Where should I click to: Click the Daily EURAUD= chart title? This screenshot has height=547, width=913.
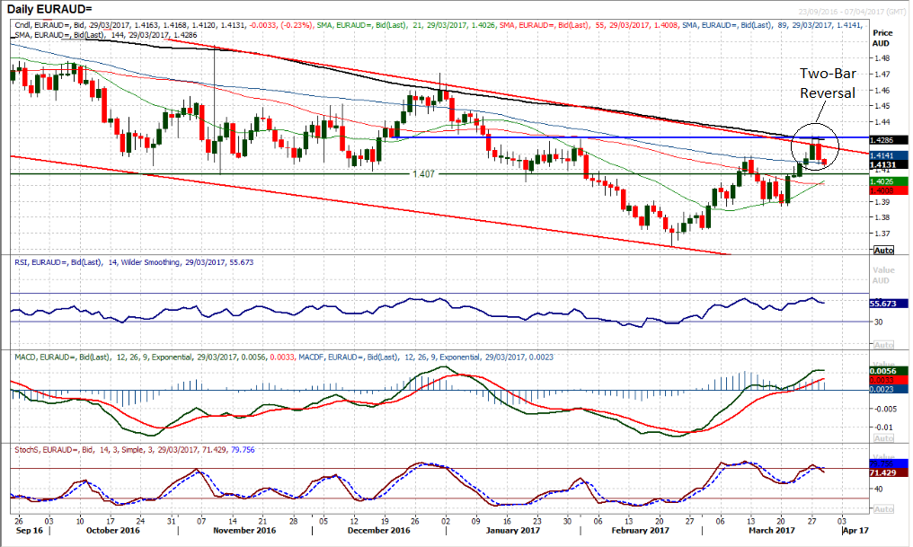(52, 9)
